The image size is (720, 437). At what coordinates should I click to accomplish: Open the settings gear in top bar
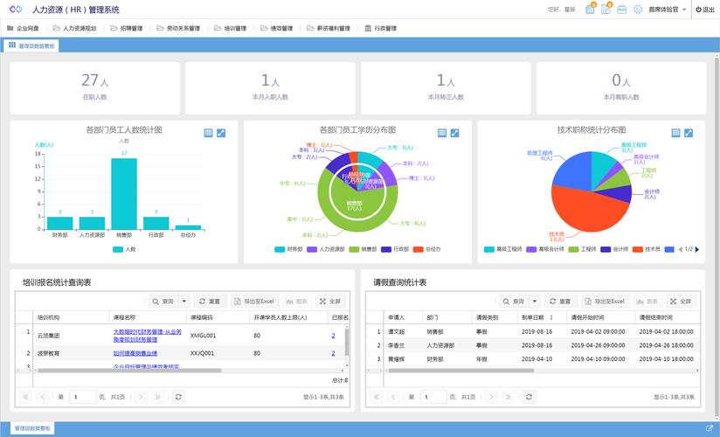coord(638,10)
